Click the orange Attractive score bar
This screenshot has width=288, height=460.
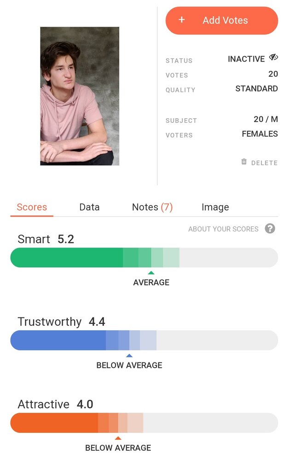144,423
